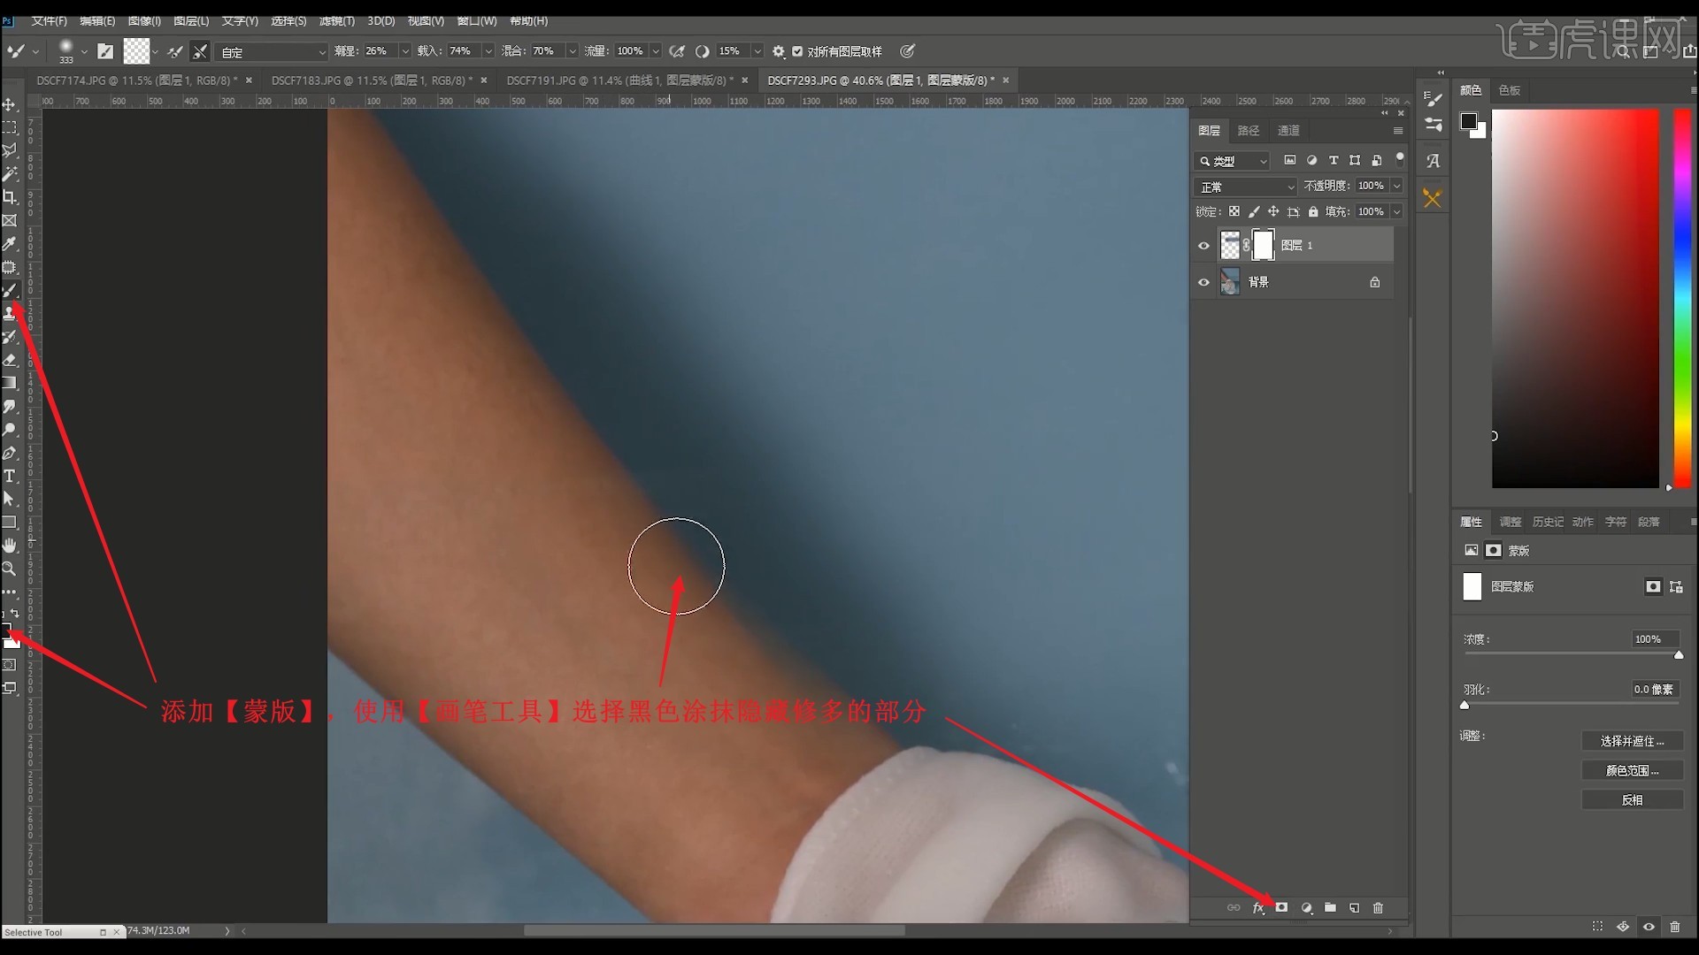Select the Hand tool
Image resolution: width=1699 pixels, height=955 pixels.
[x=10, y=546]
